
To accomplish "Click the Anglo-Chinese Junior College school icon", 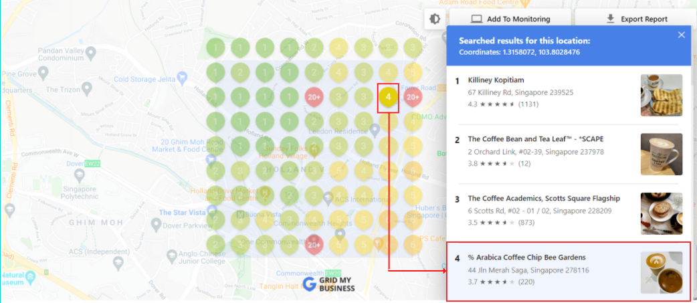I will (172, 256).
